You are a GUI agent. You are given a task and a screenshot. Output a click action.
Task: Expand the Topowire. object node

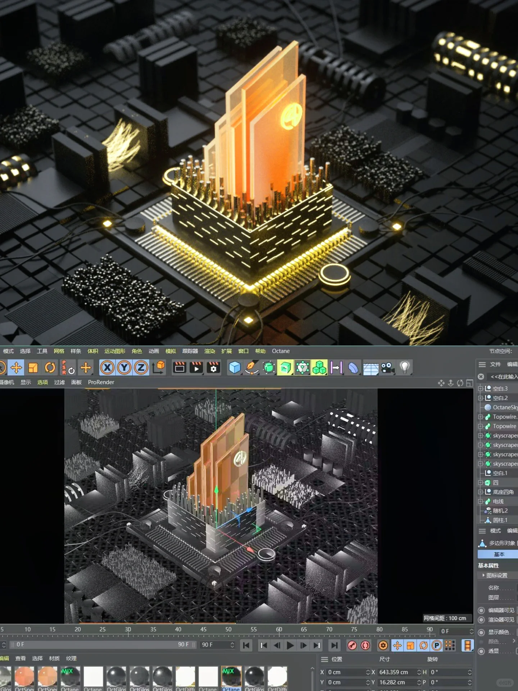[480, 417]
